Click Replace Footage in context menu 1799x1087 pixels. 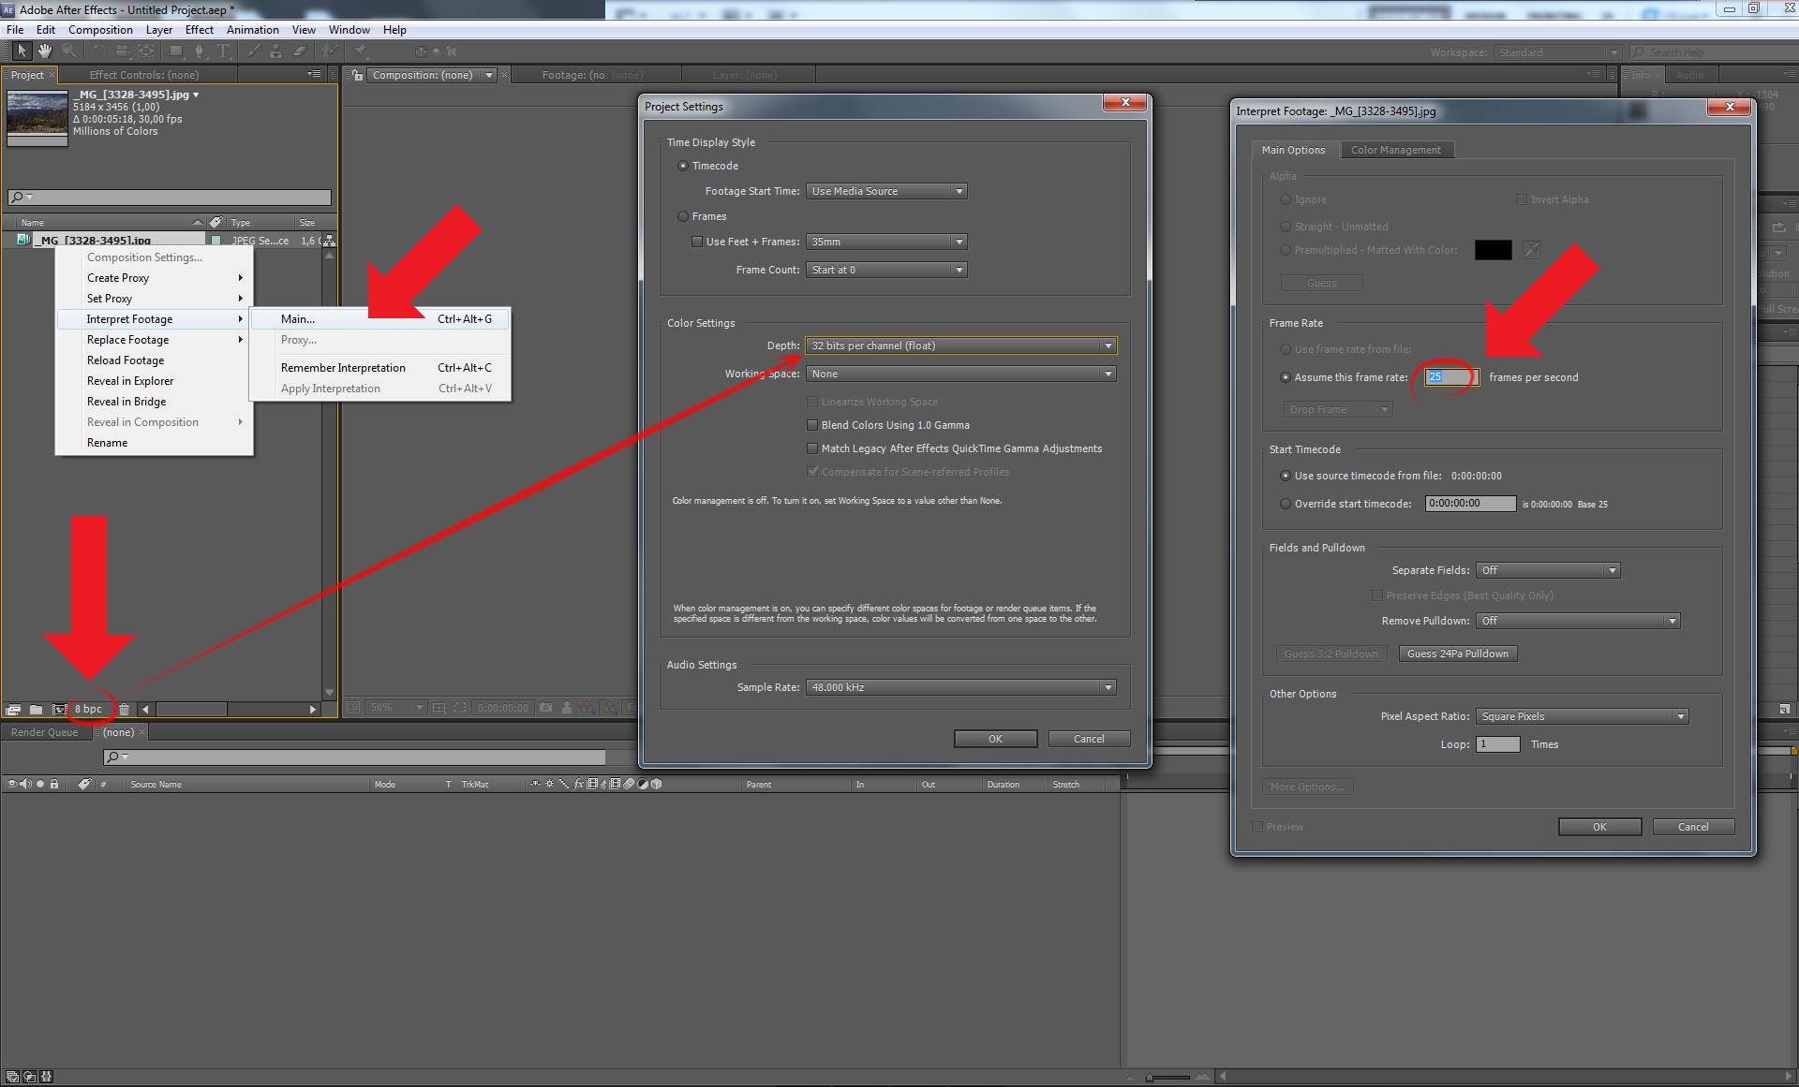(x=154, y=340)
